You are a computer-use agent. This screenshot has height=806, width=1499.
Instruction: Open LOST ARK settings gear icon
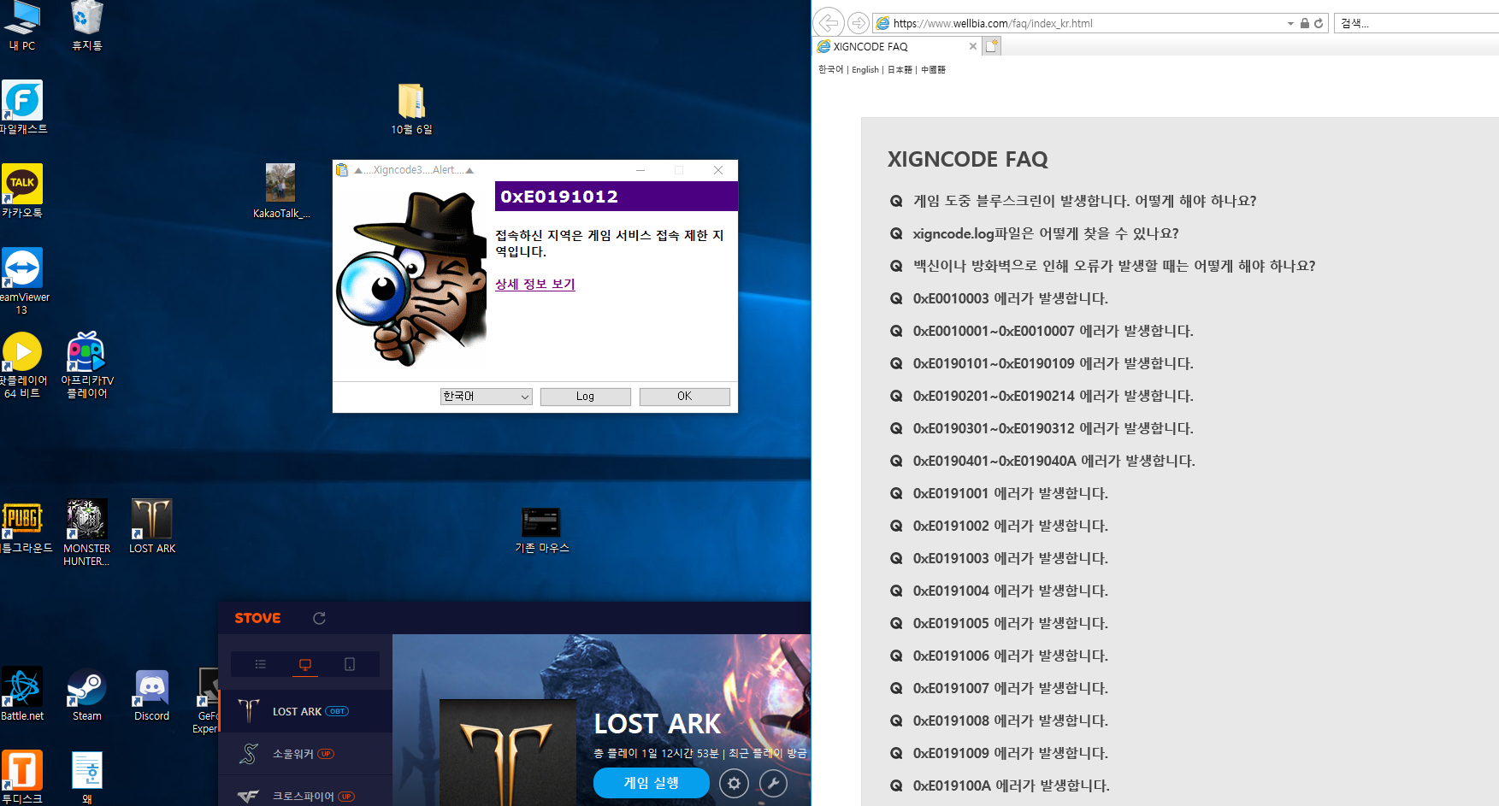[734, 783]
